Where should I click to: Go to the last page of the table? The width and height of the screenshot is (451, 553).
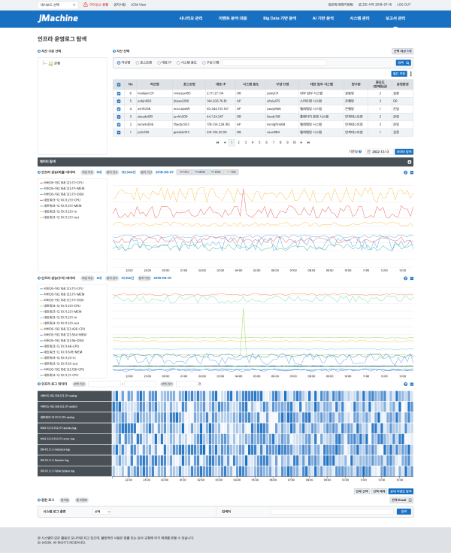click(x=308, y=141)
